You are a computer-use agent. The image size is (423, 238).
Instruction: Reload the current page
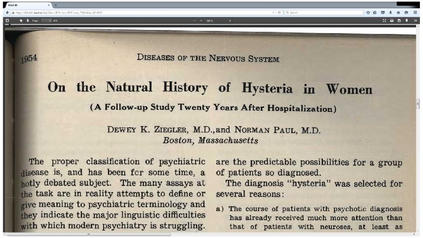[279, 12]
